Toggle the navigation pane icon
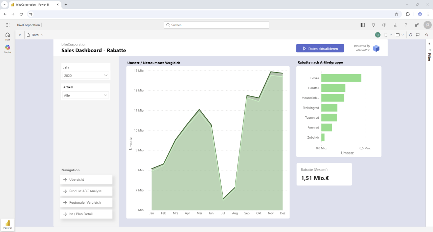The width and height of the screenshot is (433, 232). pyautogui.click(x=362, y=25)
